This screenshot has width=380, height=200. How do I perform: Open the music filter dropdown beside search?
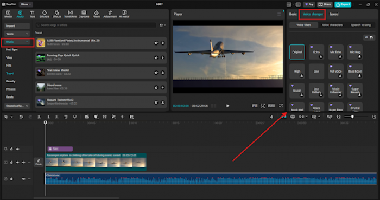(162, 25)
